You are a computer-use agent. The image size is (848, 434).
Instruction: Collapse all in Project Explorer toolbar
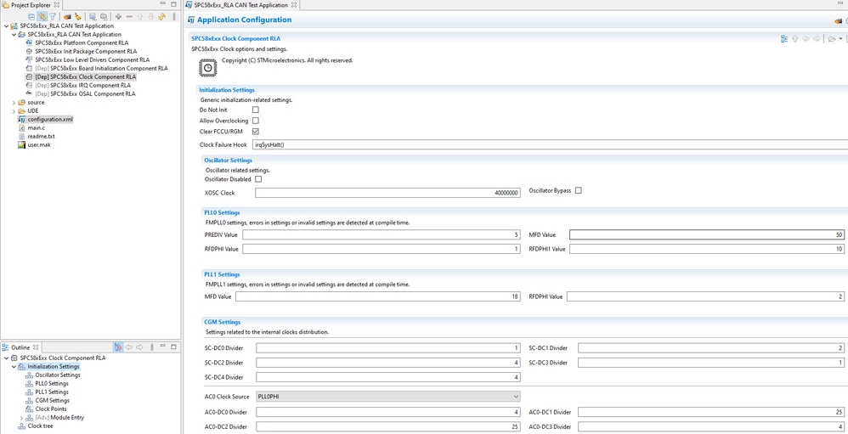pyautogui.click(x=32, y=17)
